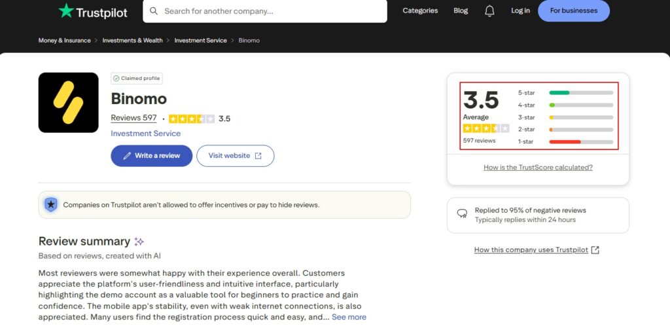Filter reviews by the 1-star bar
Screen dimensions: 670x332
point(581,141)
